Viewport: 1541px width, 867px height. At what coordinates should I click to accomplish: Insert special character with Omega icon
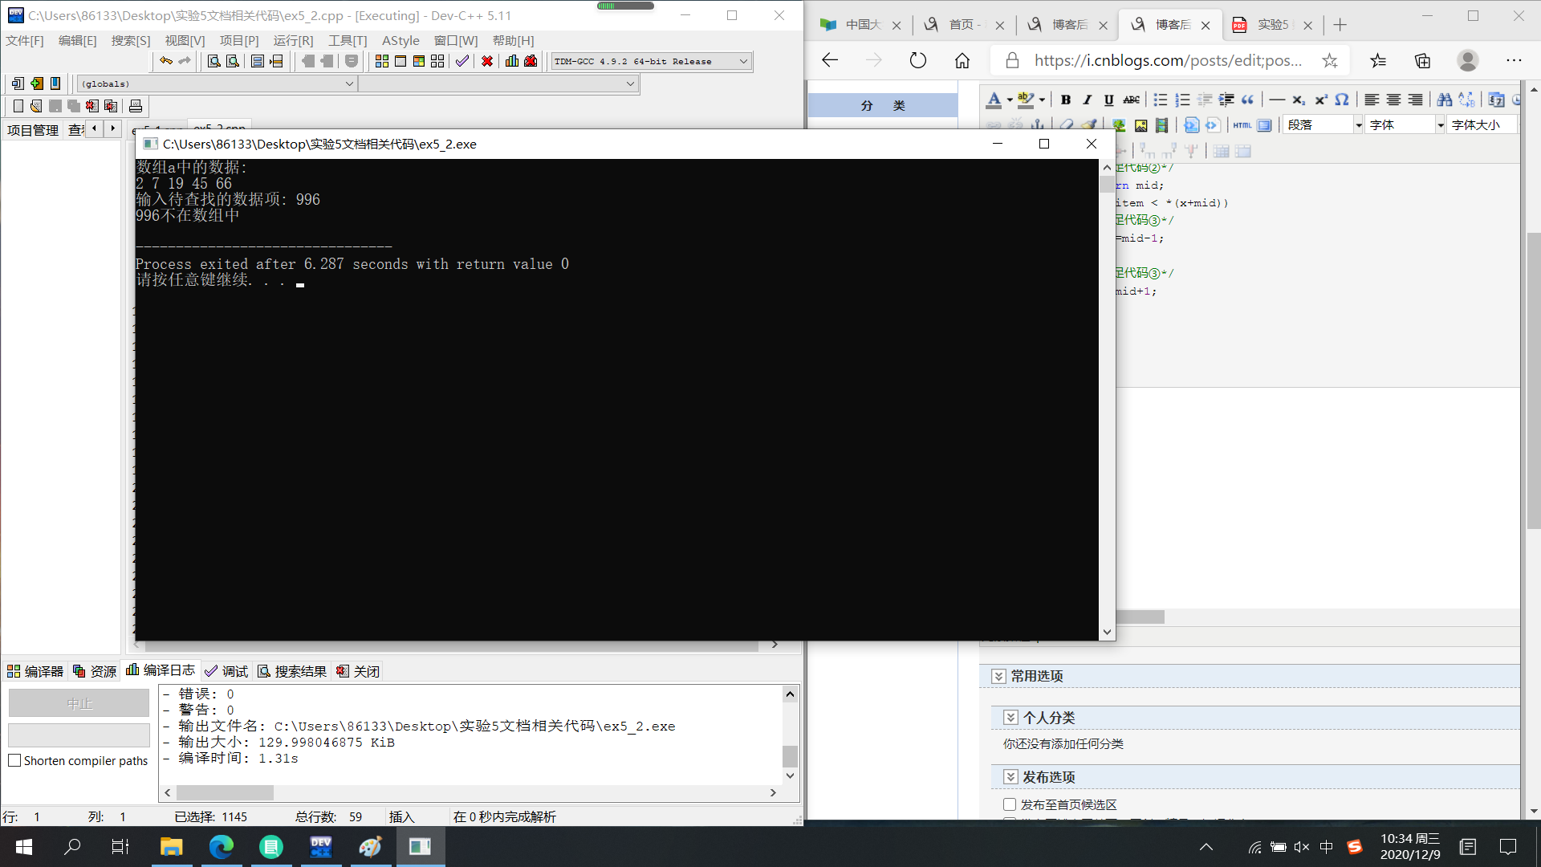tap(1342, 100)
